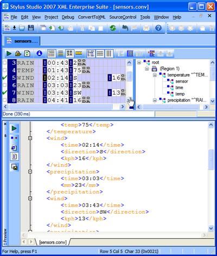Open the Tools menu
Viewport: 217px width, 256px height.
coord(145,17)
